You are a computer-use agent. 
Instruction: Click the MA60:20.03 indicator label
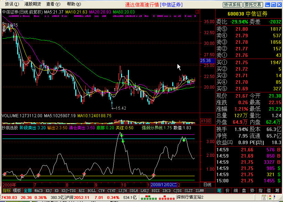tap(124, 12)
